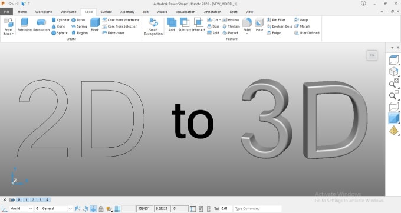The height and width of the screenshot is (213, 401).
Task: Create a Sphere solid
Action: pyautogui.click(x=60, y=33)
